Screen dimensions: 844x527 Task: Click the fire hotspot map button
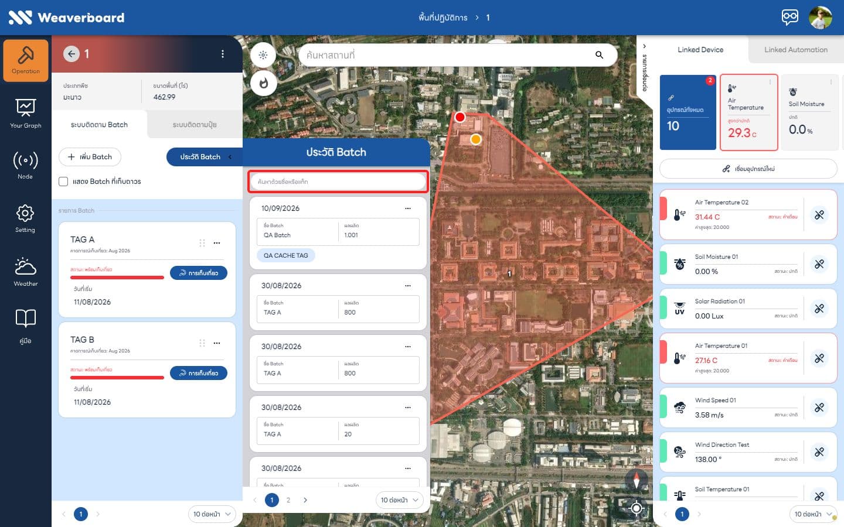pyautogui.click(x=263, y=83)
